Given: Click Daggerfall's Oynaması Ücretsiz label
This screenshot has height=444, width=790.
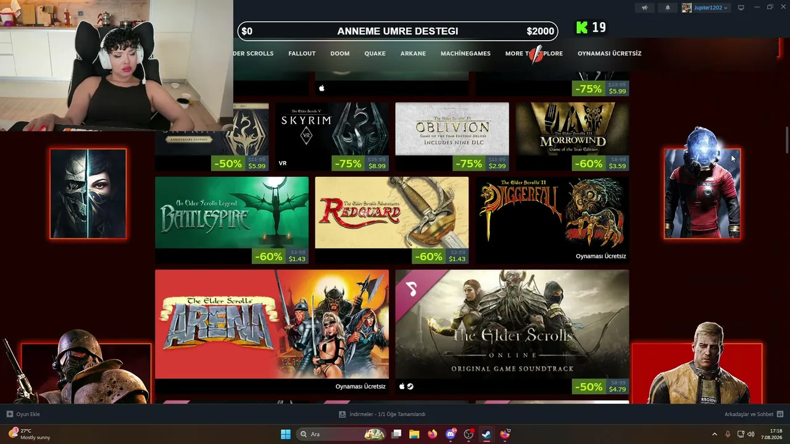Looking at the screenshot, I should [601, 256].
